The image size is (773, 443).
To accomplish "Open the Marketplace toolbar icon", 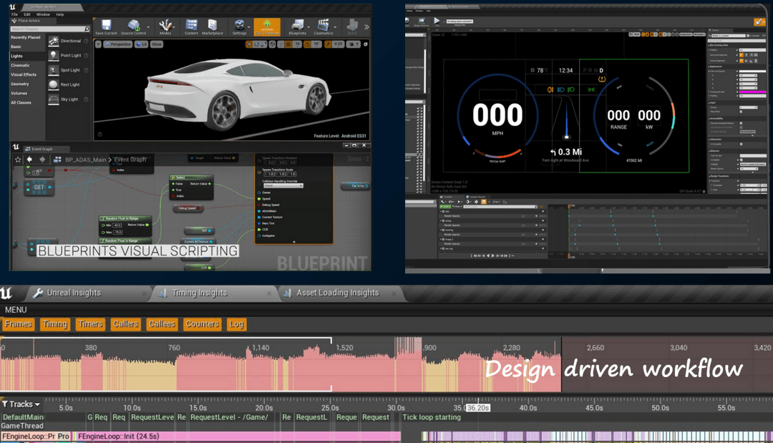I will tap(213, 26).
